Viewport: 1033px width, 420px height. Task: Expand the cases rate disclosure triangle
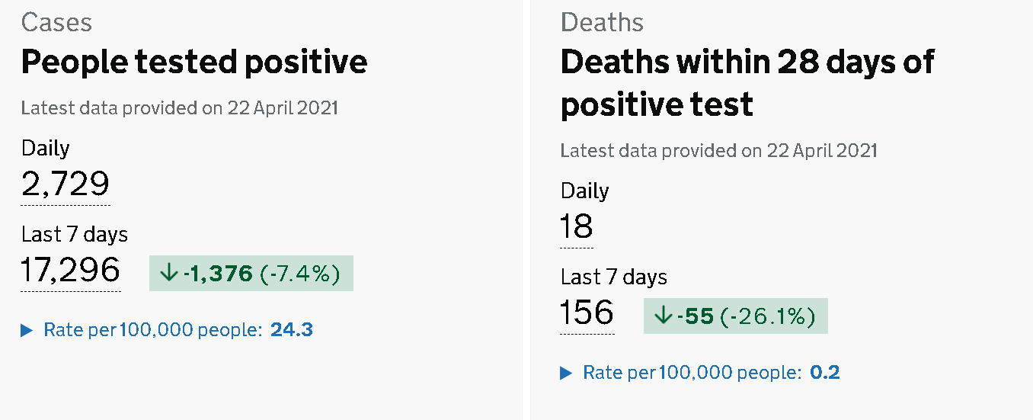click(27, 330)
